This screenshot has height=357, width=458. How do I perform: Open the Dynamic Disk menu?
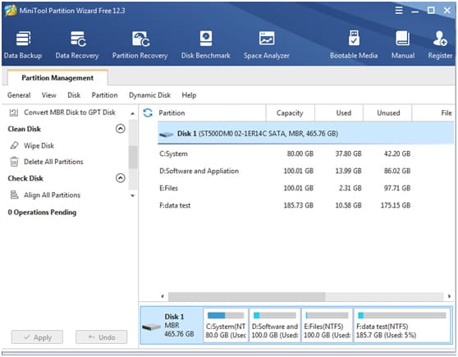click(150, 95)
